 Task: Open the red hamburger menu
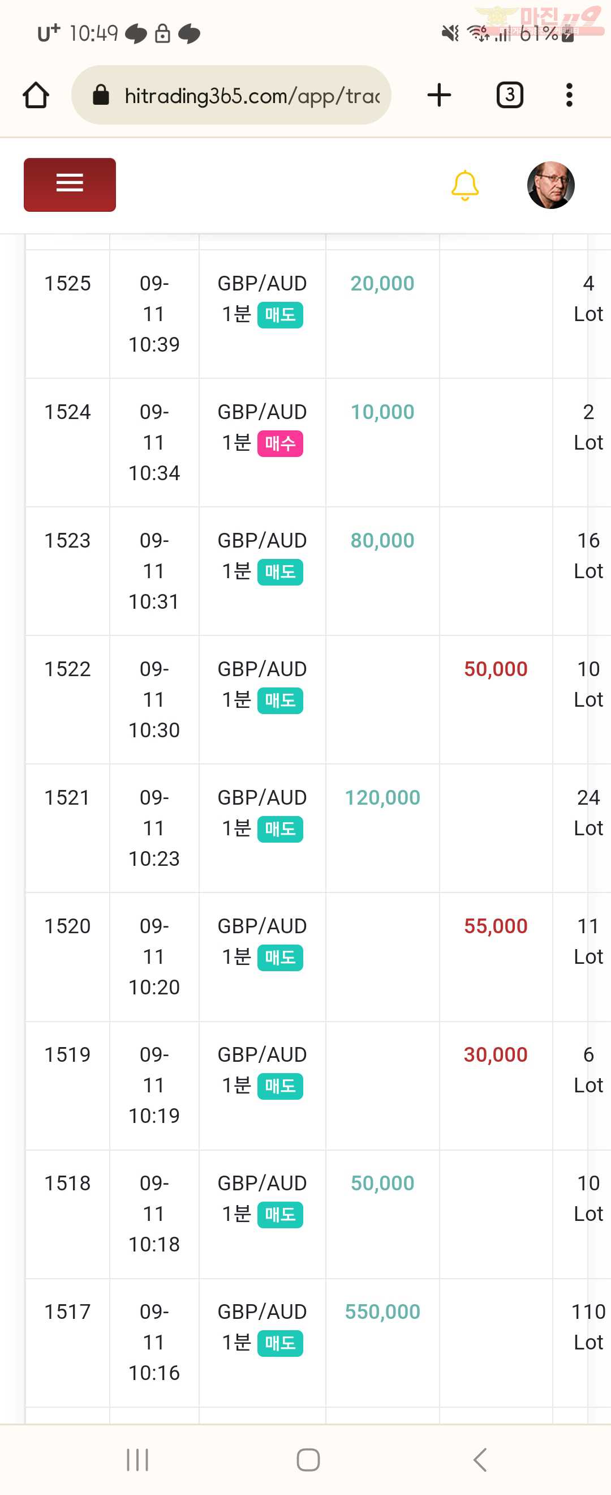70,185
